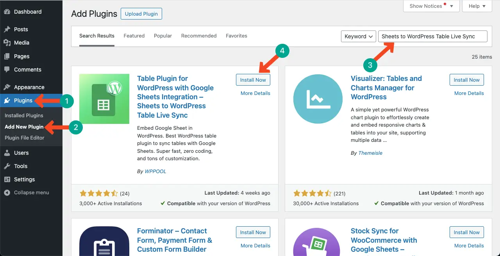Click the Tools wrench icon
500x256 pixels.
point(7,166)
